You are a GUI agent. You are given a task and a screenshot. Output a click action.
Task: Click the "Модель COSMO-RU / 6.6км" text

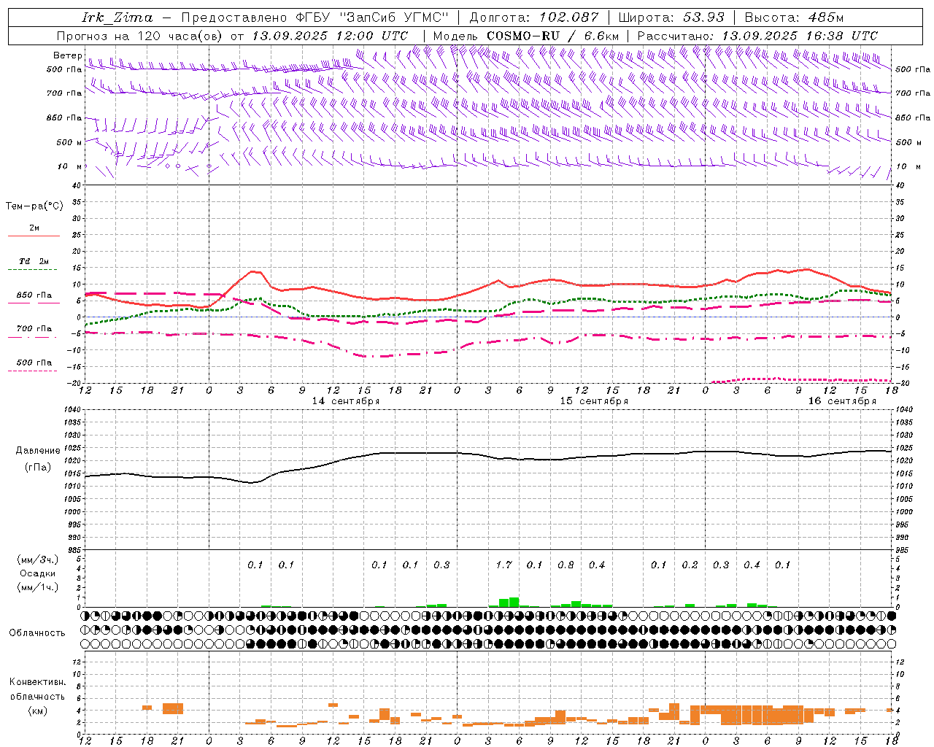526,36
